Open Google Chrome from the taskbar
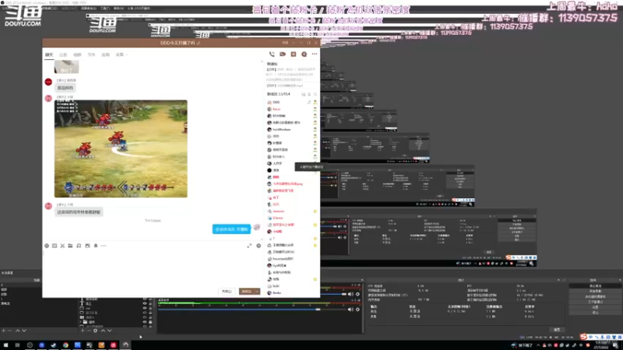This screenshot has height=350, width=623. [x=65, y=345]
